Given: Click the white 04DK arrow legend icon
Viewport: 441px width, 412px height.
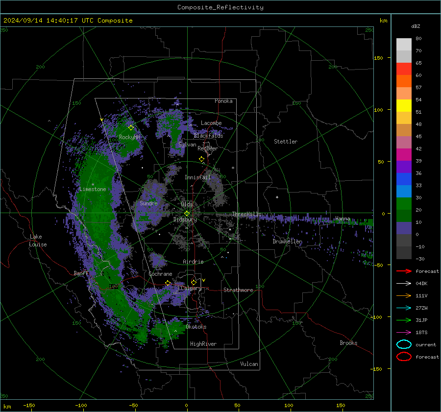Looking at the screenshot, I should pos(404,284).
